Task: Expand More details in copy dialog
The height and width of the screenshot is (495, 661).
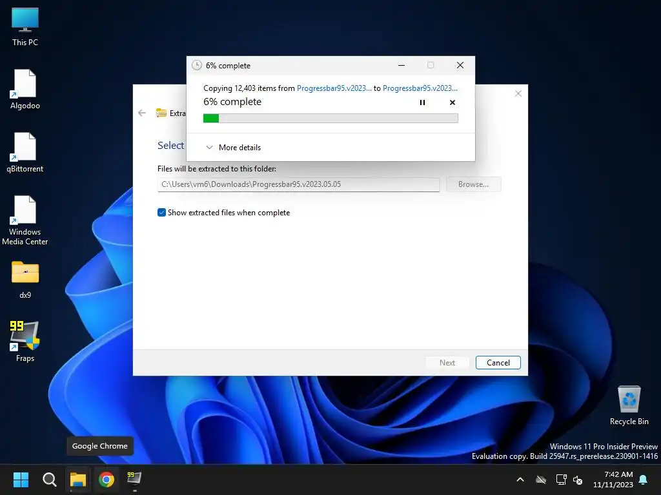Action: tap(233, 148)
